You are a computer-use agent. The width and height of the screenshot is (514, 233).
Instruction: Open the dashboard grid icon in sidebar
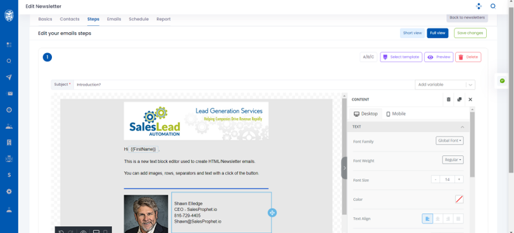click(9, 45)
